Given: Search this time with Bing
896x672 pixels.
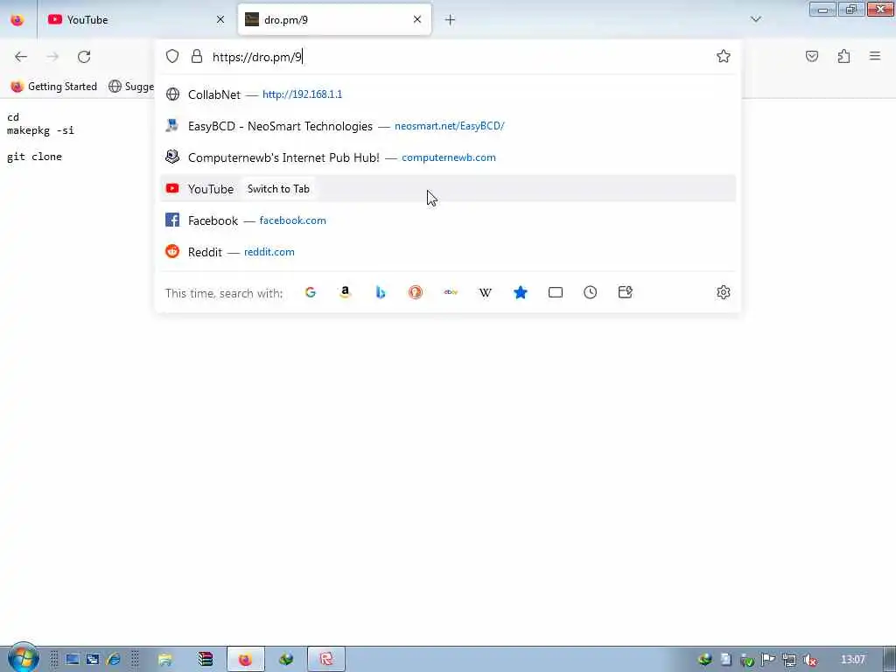Looking at the screenshot, I should (x=381, y=292).
